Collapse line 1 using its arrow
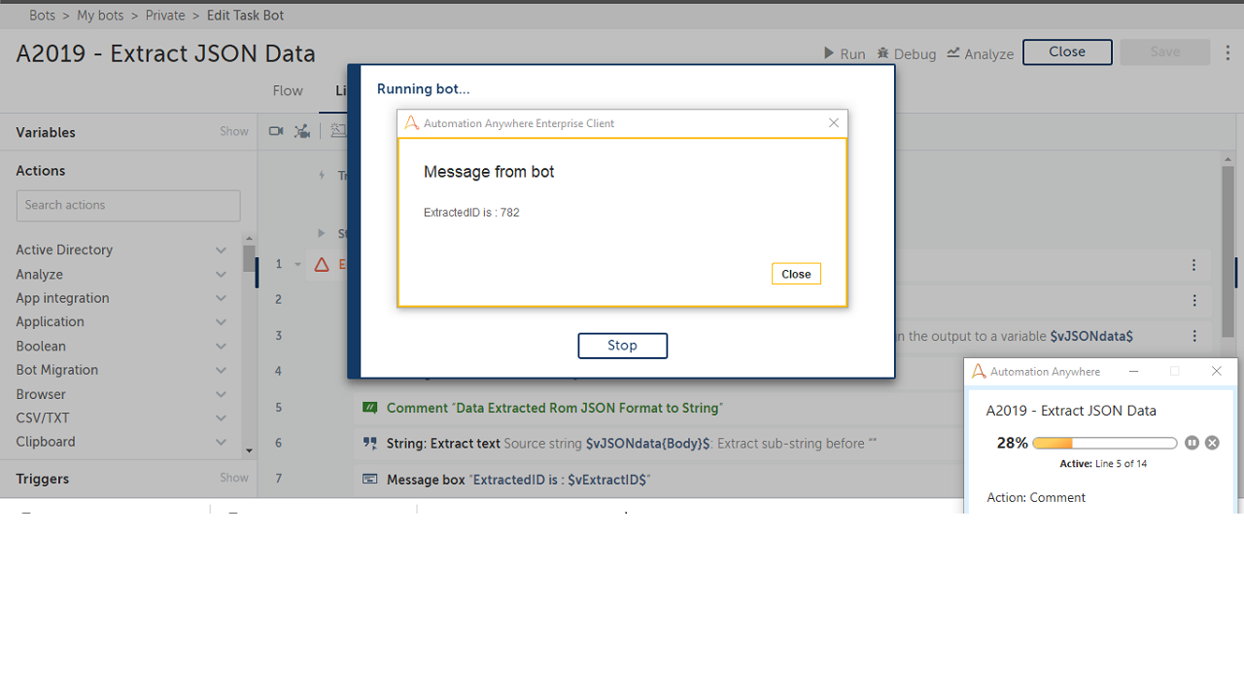 (298, 264)
